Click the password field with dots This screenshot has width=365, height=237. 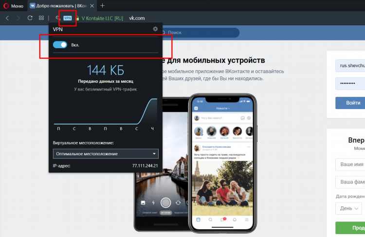click(350, 83)
